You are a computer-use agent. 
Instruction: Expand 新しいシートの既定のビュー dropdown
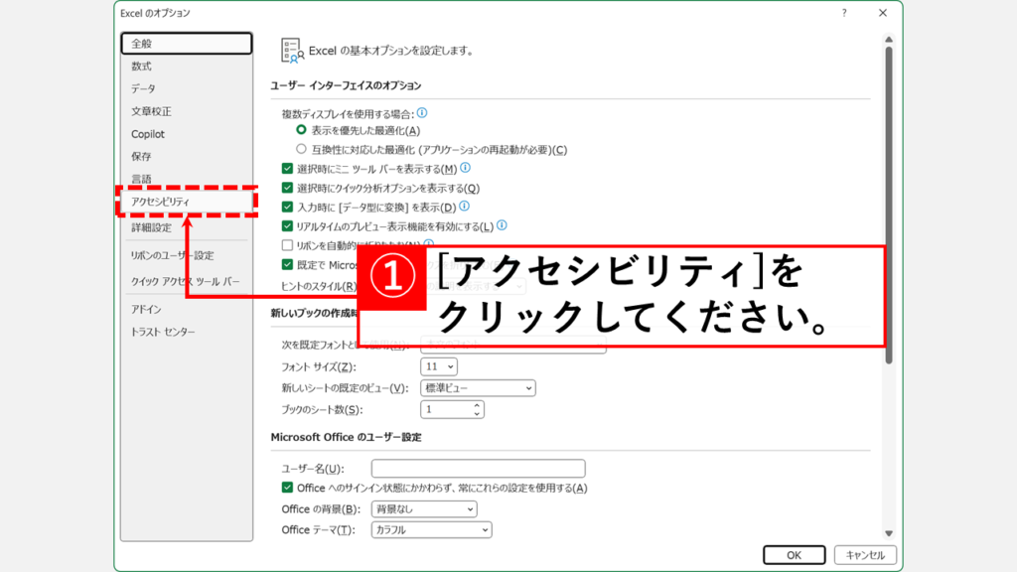[x=478, y=387]
